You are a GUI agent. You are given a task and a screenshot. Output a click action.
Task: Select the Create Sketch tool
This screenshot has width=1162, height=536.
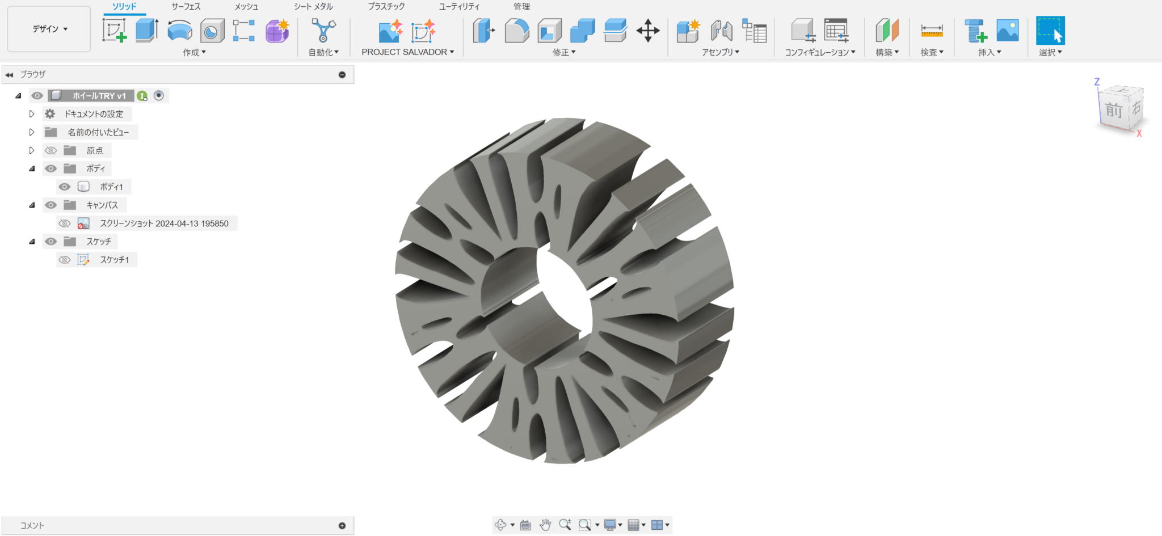[x=115, y=31]
